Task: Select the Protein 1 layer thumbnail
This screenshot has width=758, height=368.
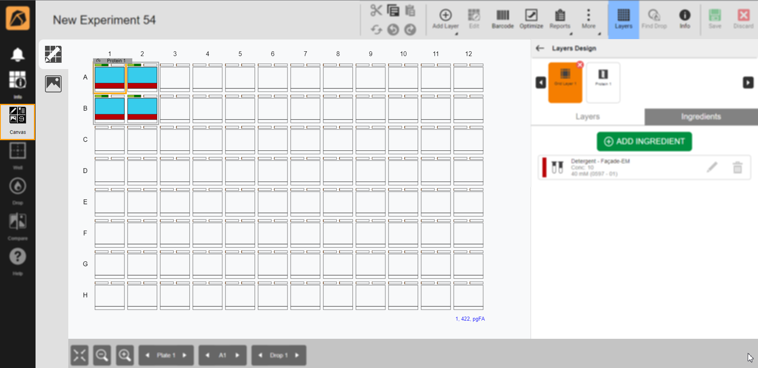Action: tap(603, 83)
